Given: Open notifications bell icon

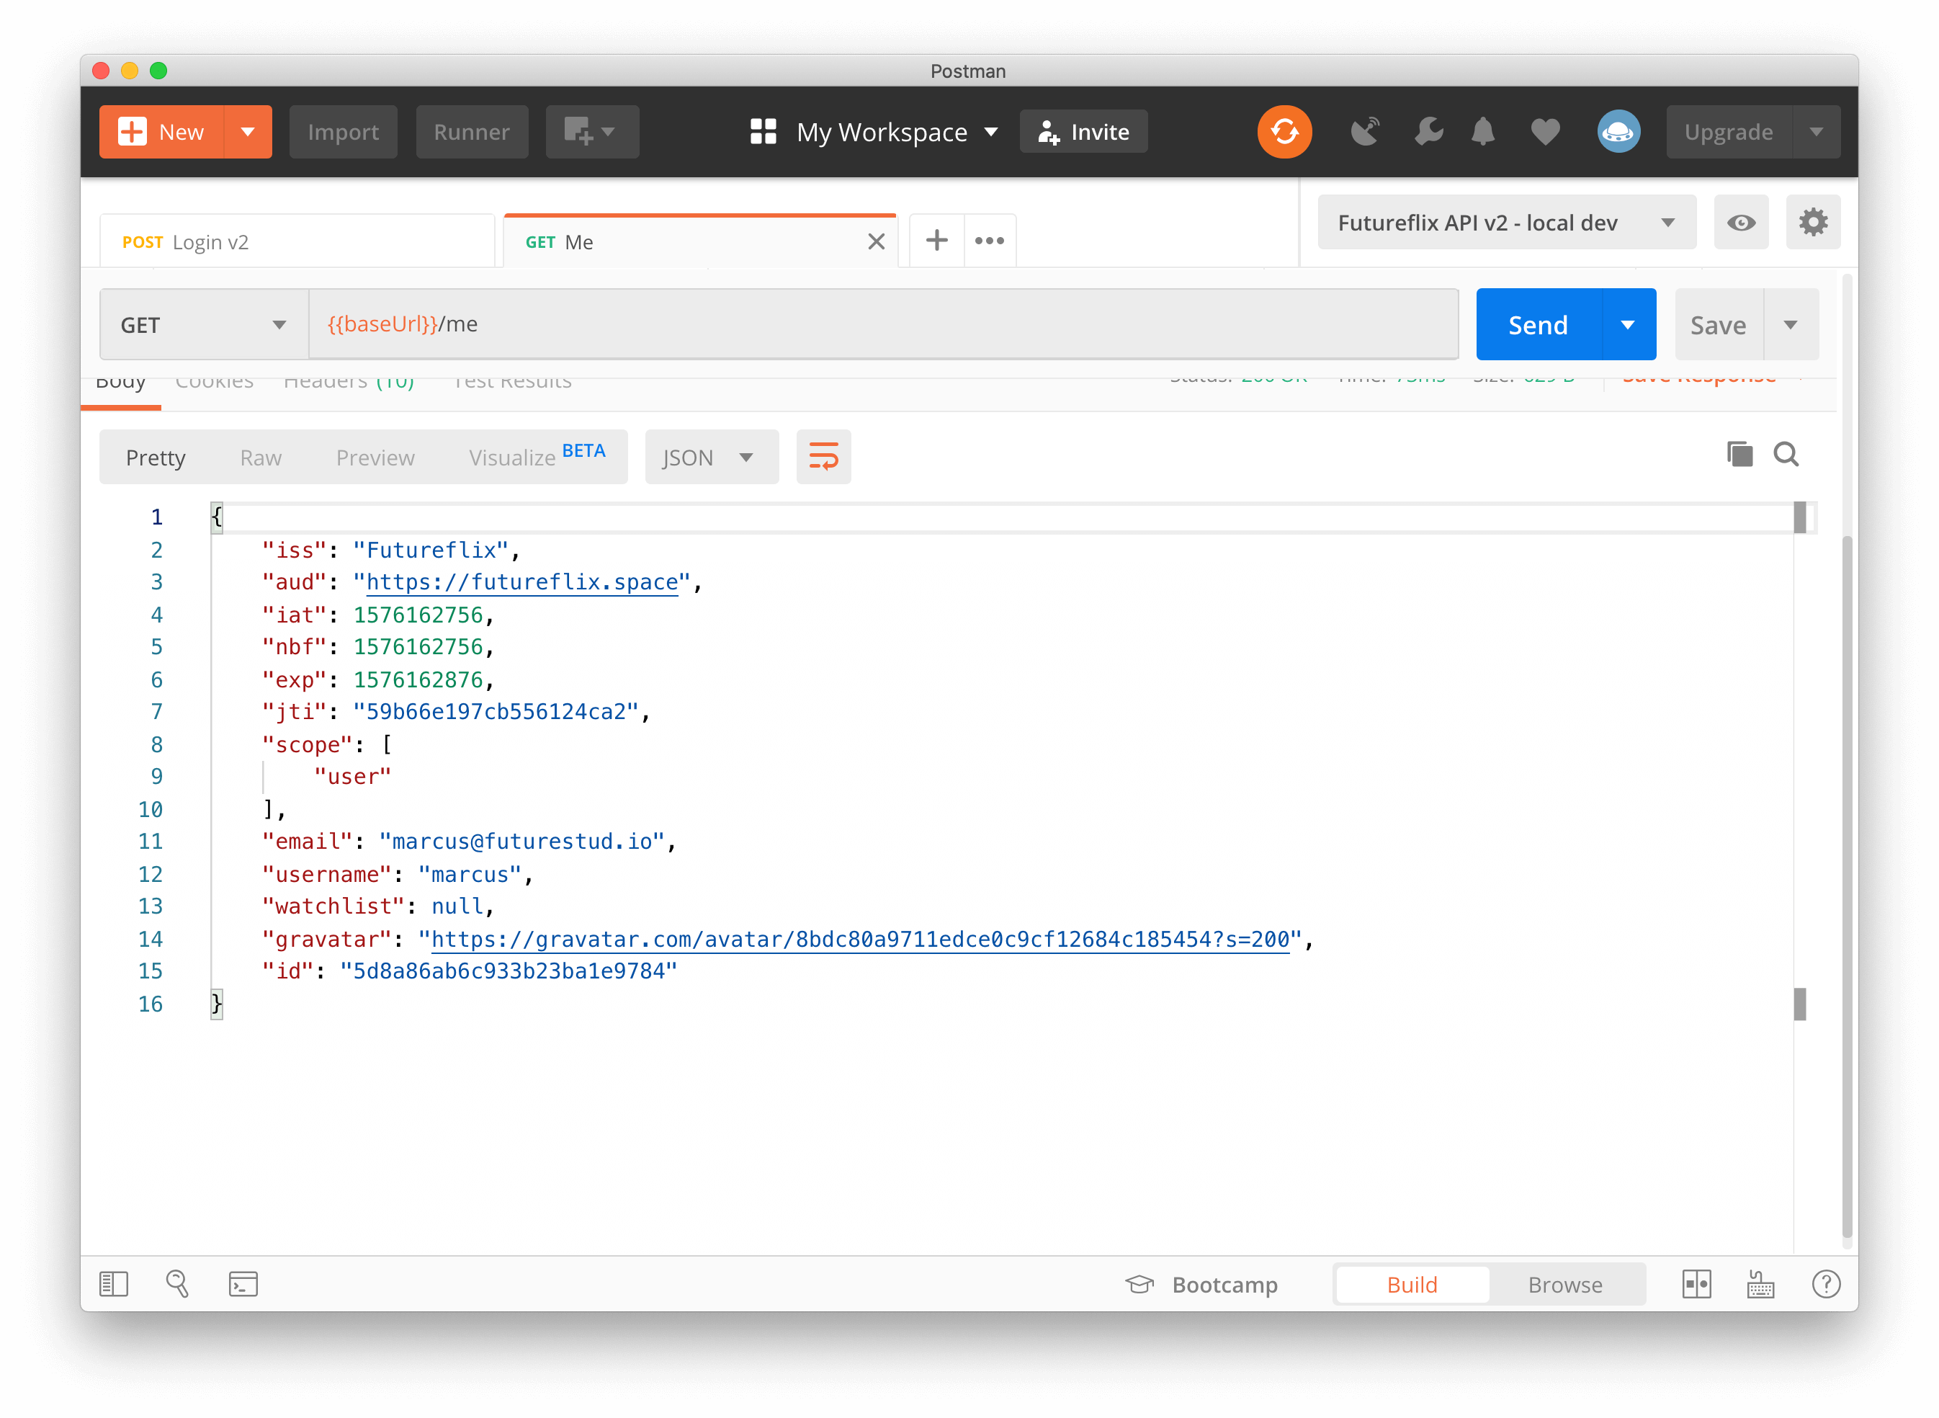Looking at the screenshot, I should (1482, 132).
